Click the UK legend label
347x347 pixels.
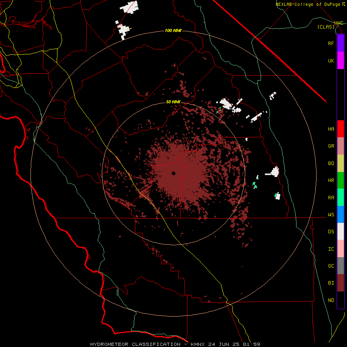[331, 61]
